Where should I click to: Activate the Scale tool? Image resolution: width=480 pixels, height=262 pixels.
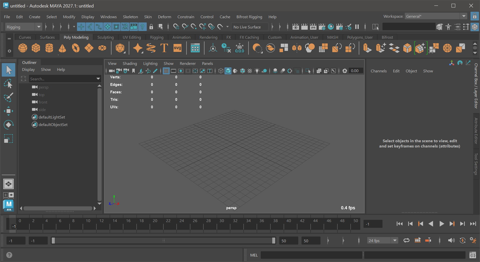8,139
